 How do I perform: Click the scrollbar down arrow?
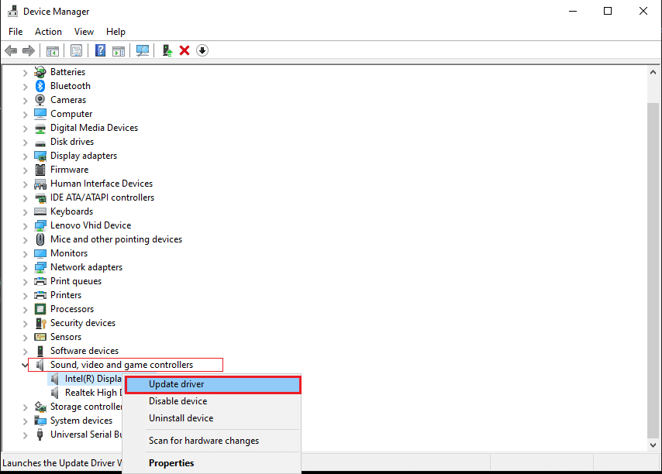653,445
